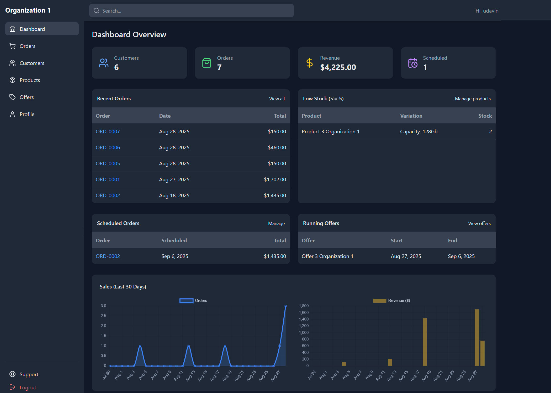Select Orders in the sidebar menu
The image size is (551, 393).
[x=28, y=46]
